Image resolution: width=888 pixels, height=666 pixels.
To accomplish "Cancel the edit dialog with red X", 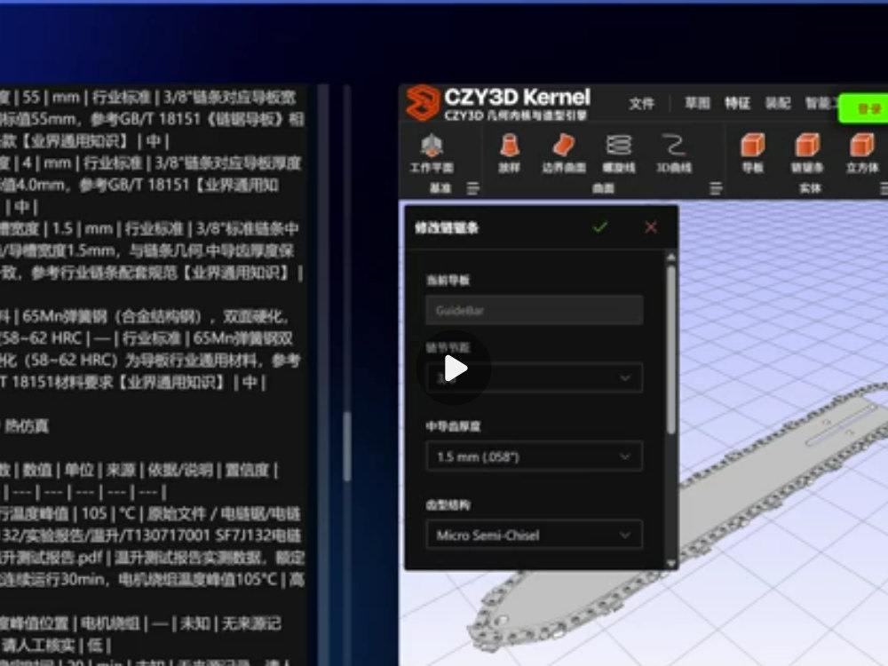I will [651, 227].
